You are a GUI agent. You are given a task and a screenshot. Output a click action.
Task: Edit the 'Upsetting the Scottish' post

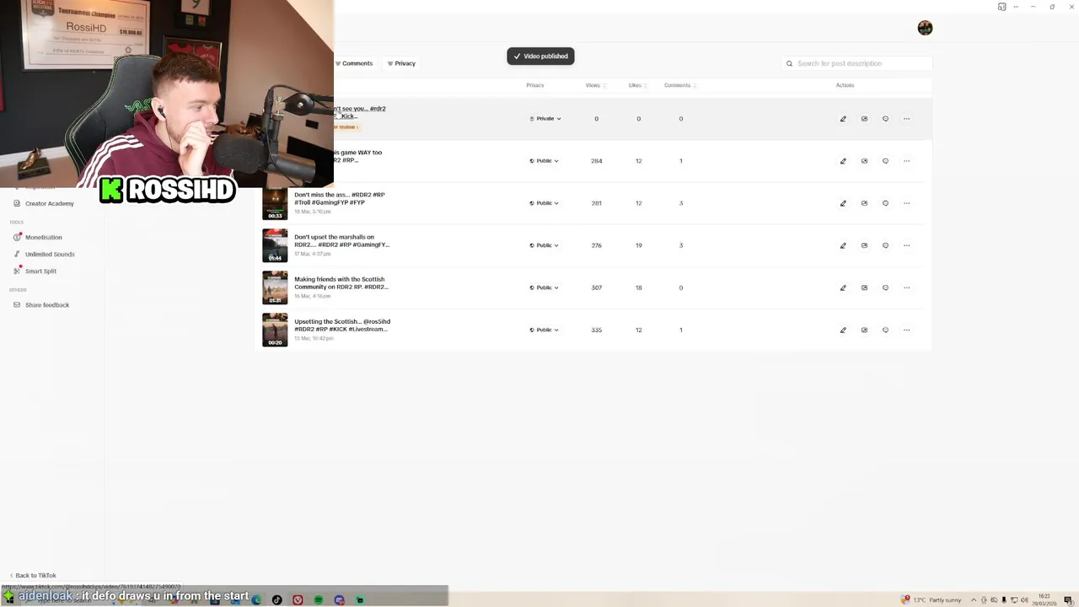(843, 330)
